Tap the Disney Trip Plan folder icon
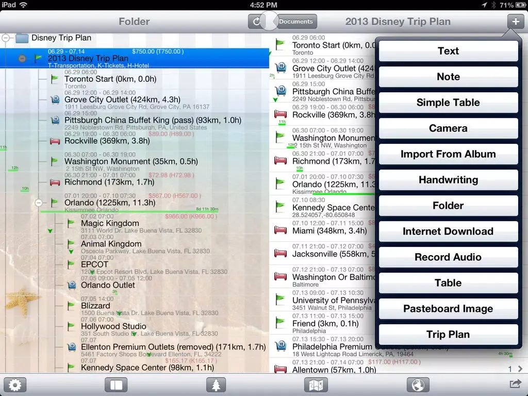The image size is (528, 396). tap(22, 38)
